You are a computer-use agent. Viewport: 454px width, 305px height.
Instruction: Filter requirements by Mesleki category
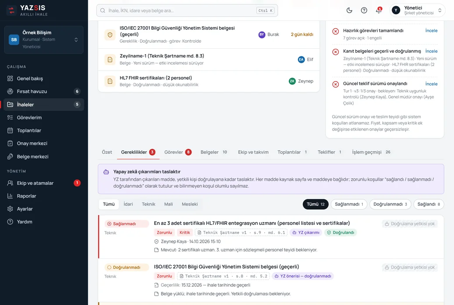(x=190, y=204)
